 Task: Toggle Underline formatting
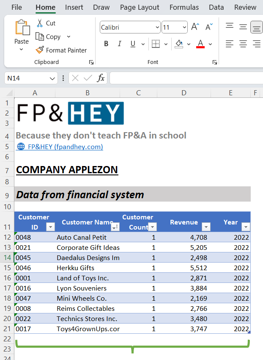(133, 44)
